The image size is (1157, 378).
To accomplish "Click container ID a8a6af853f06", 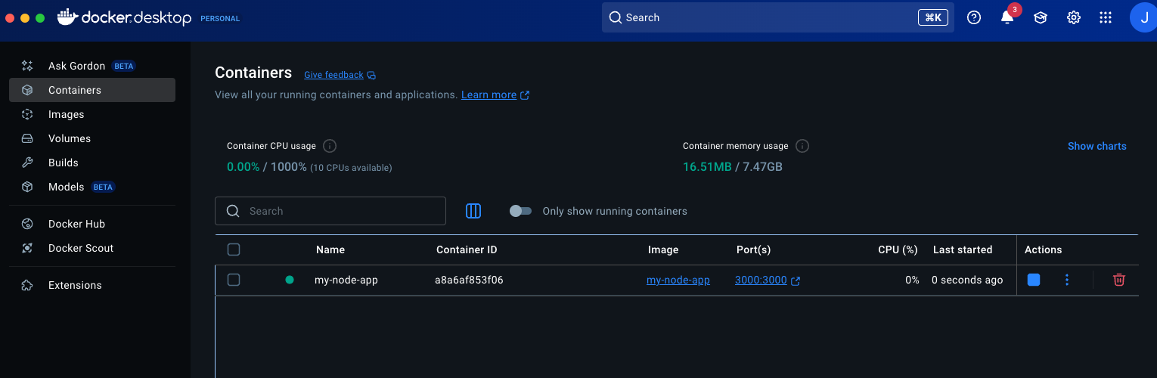I will tap(469, 280).
